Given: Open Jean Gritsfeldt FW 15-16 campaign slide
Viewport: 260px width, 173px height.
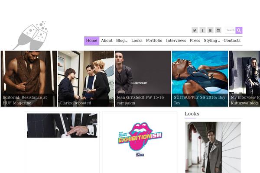Looking at the screenshot, I should [x=143, y=79].
